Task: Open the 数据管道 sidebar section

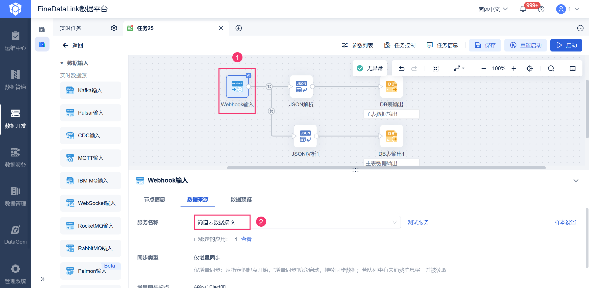Action: click(15, 80)
